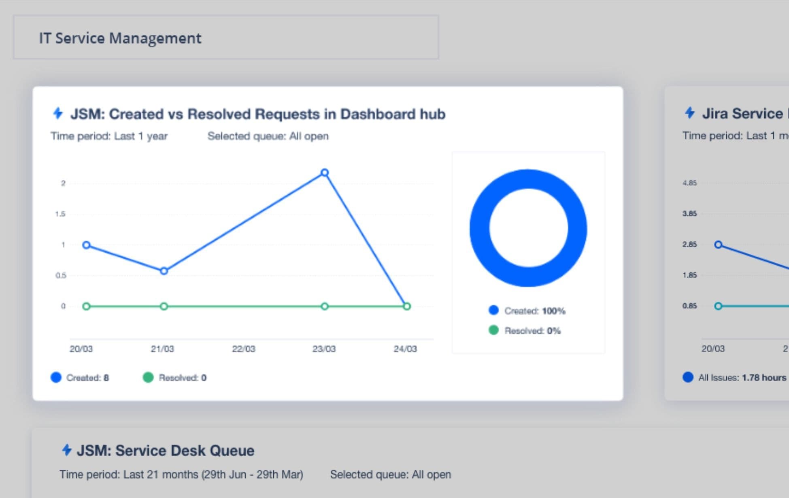The width and height of the screenshot is (789, 498).
Task: Toggle All Issues 1.78 hours legend label
Action: click(x=742, y=378)
